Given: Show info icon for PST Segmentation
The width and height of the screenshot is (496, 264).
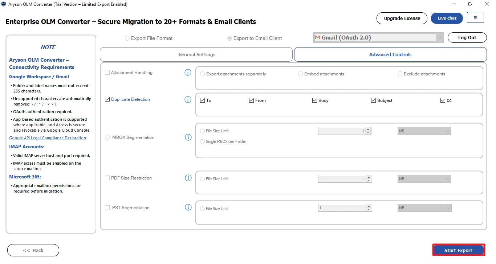Looking at the screenshot, I should click(x=188, y=208).
